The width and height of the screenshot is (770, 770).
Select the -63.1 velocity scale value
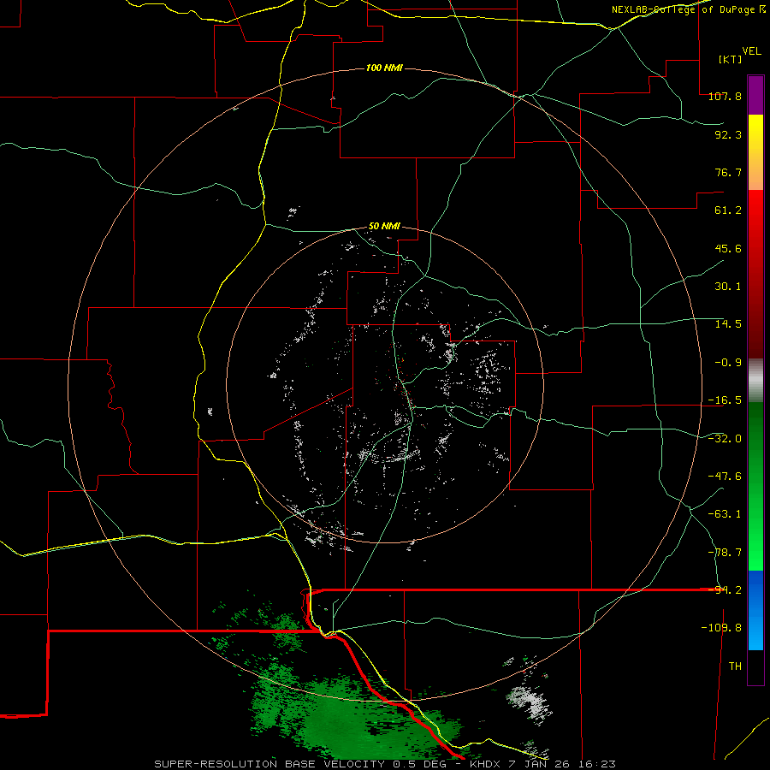tap(725, 514)
